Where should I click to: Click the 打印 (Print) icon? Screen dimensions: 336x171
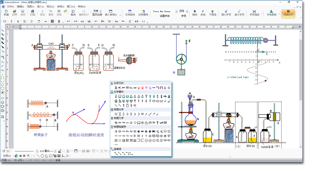32,13
